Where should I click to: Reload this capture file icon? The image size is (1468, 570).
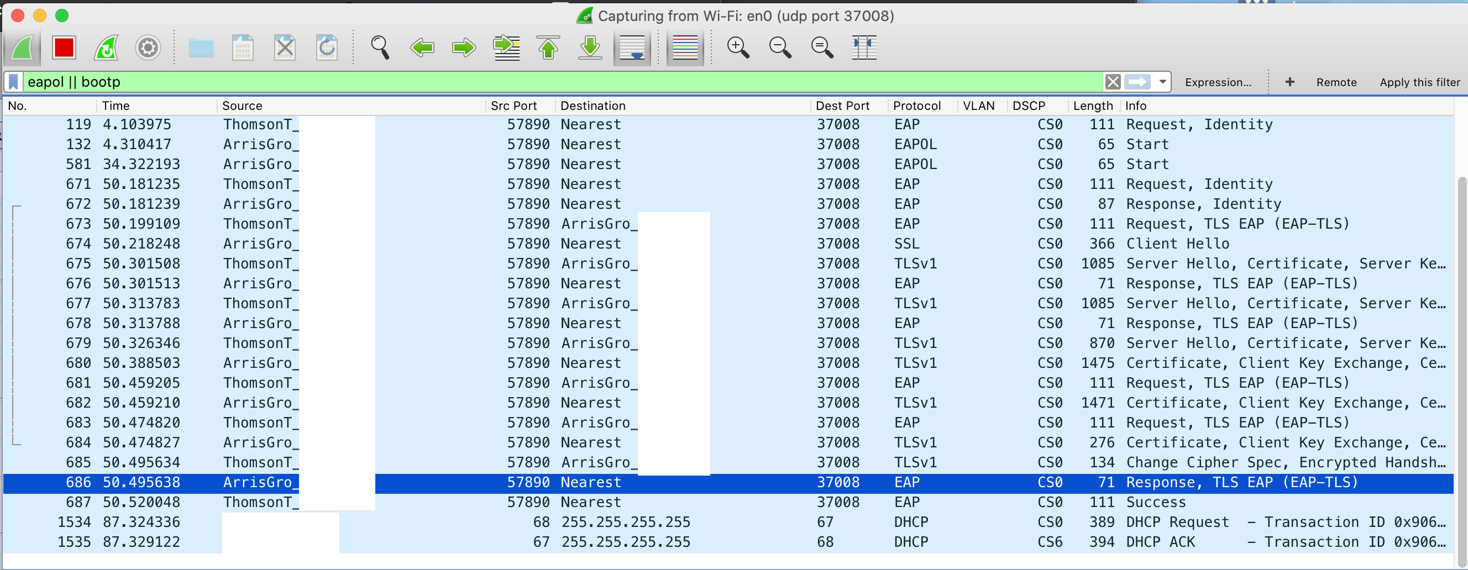[x=327, y=48]
